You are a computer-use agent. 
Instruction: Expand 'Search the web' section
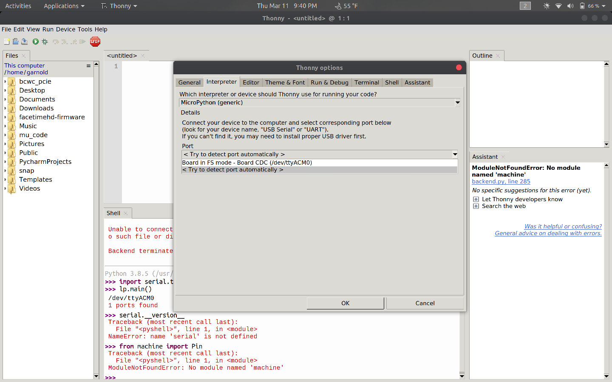pos(476,206)
